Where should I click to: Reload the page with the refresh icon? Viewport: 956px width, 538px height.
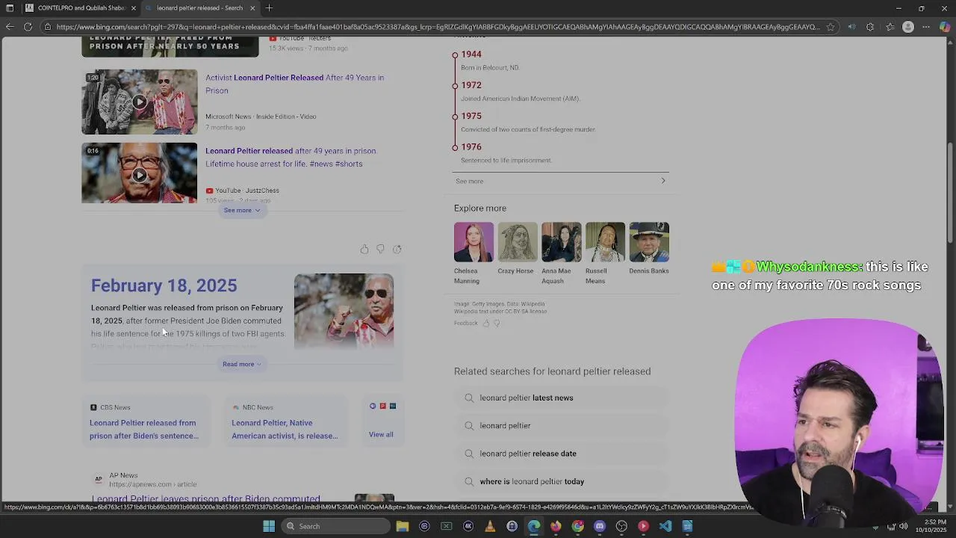point(28,27)
